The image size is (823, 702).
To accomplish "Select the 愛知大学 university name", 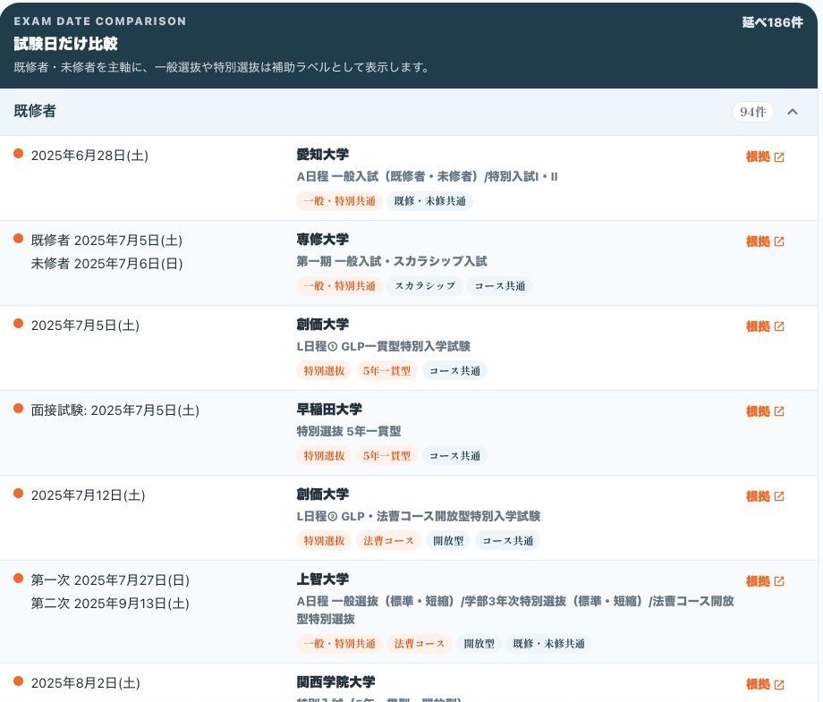I will click(322, 154).
